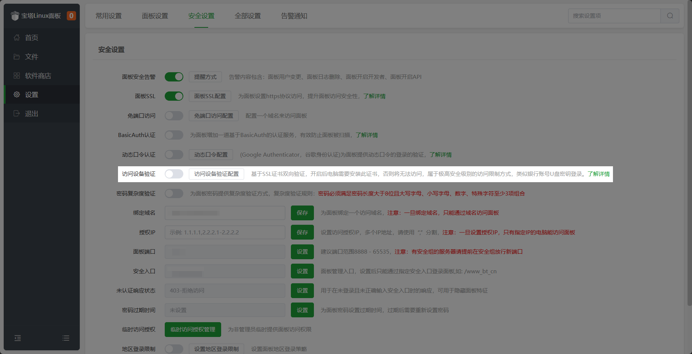Click the search magnifier icon
692x354 pixels.
point(670,16)
